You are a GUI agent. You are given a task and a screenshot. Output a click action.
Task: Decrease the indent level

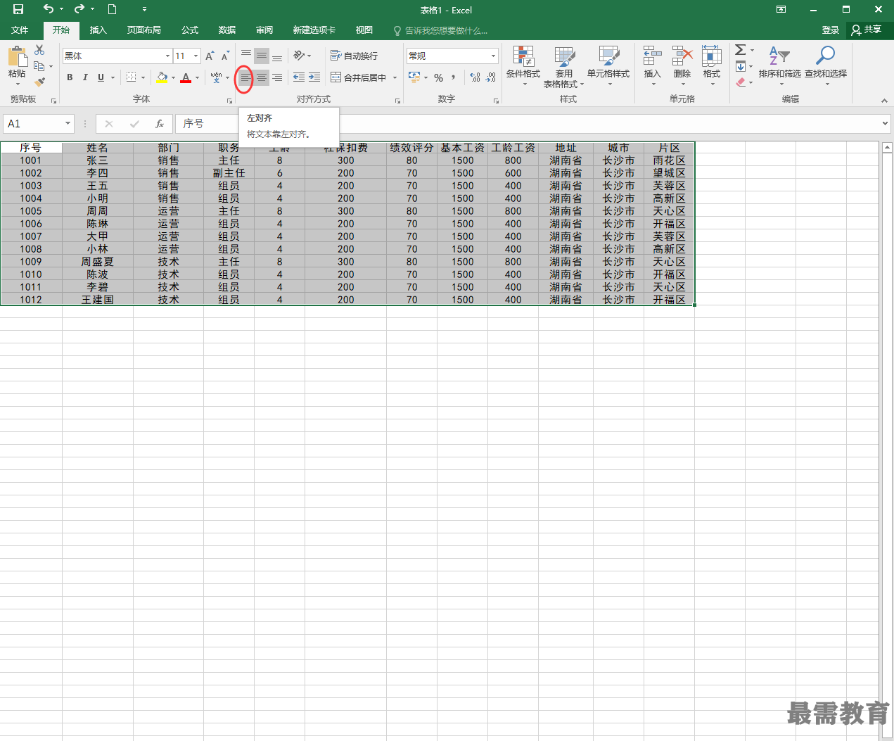pyautogui.click(x=299, y=77)
